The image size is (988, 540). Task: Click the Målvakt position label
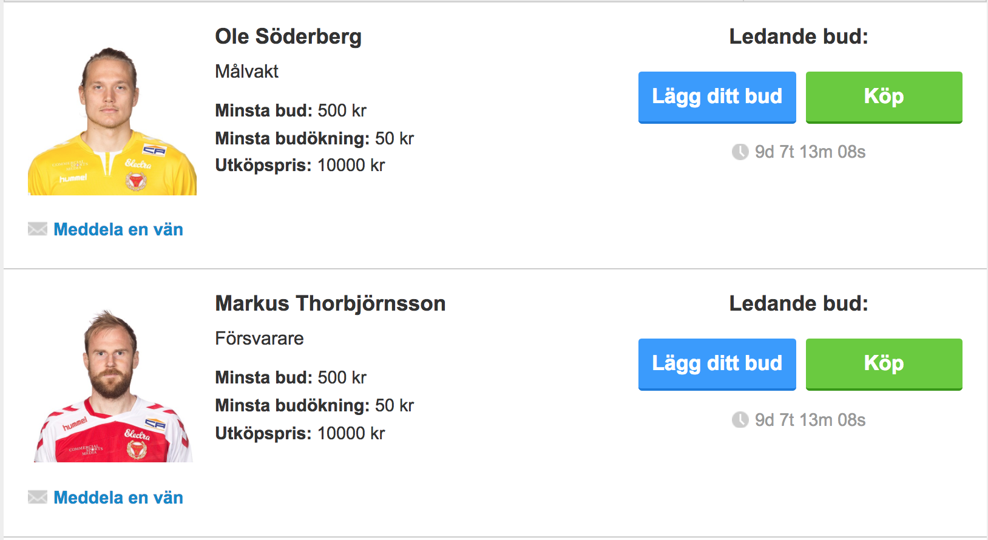click(x=246, y=72)
